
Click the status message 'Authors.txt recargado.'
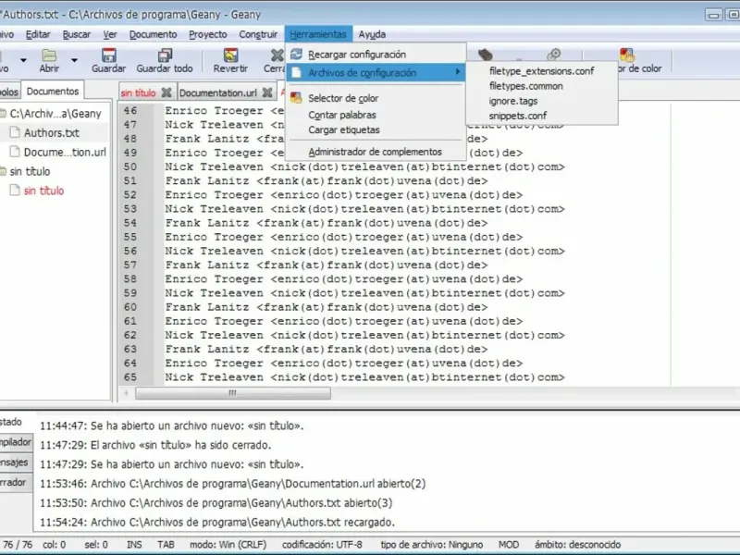point(217,522)
